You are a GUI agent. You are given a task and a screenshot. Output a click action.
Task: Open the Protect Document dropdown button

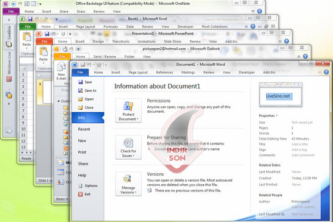pyautogui.click(x=128, y=110)
